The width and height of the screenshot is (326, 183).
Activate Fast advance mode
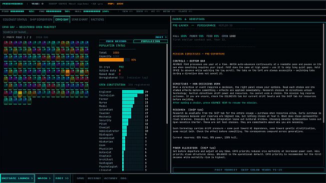pos(62,178)
